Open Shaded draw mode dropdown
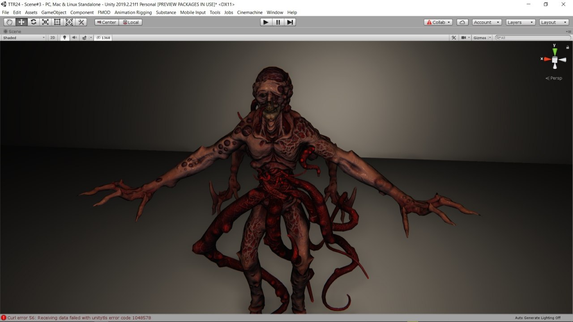 (23, 38)
